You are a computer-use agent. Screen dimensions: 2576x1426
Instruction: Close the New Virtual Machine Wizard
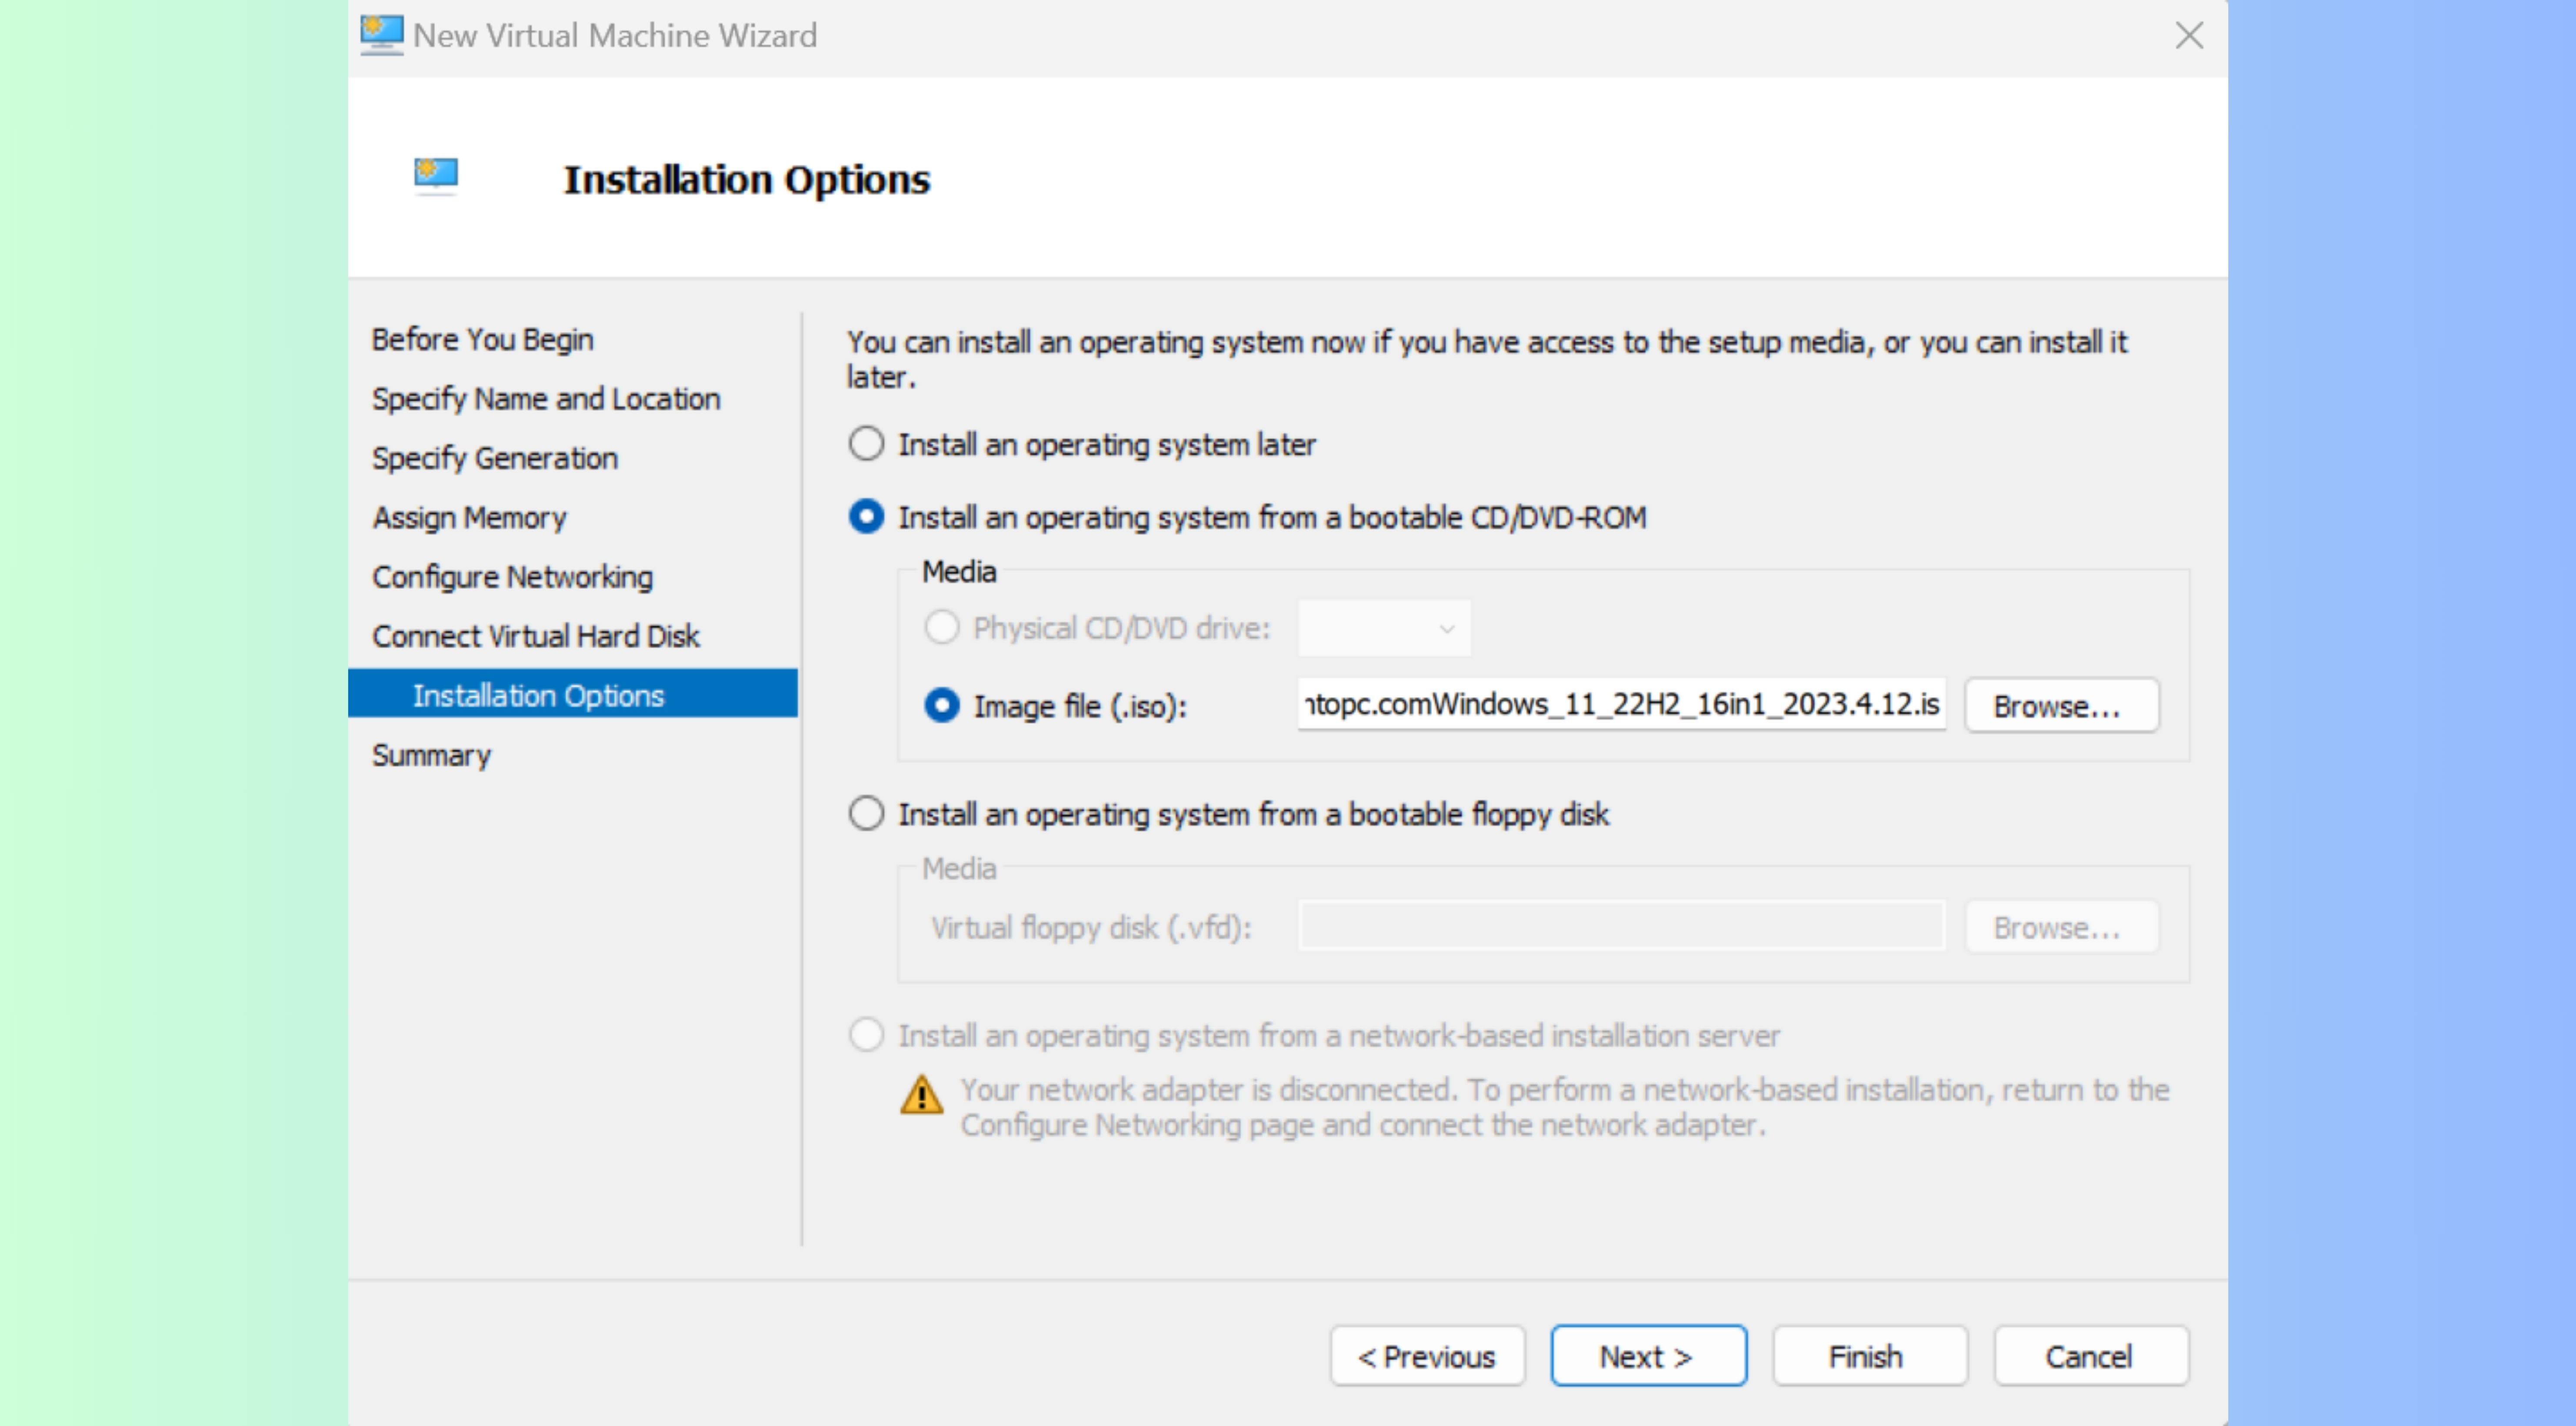[2189, 36]
